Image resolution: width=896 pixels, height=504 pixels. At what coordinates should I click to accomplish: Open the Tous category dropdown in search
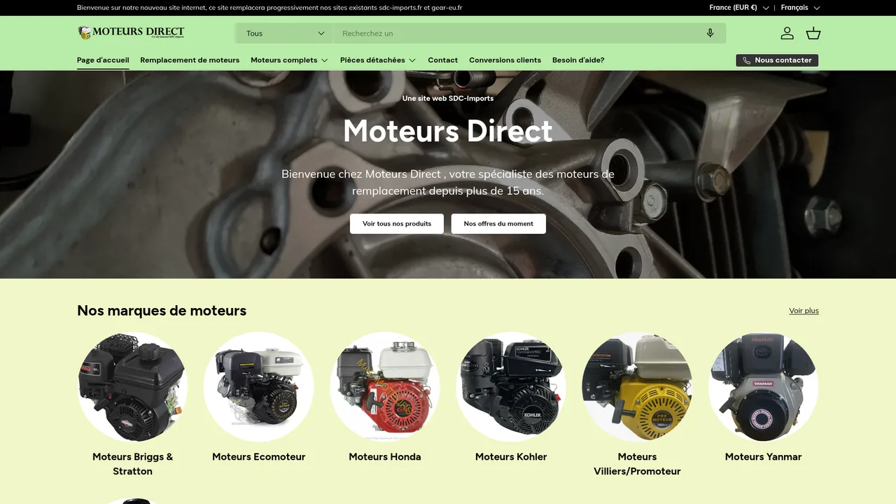pyautogui.click(x=285, y=33)
